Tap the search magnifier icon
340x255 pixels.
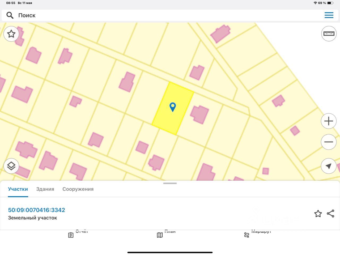click(10, 15)
